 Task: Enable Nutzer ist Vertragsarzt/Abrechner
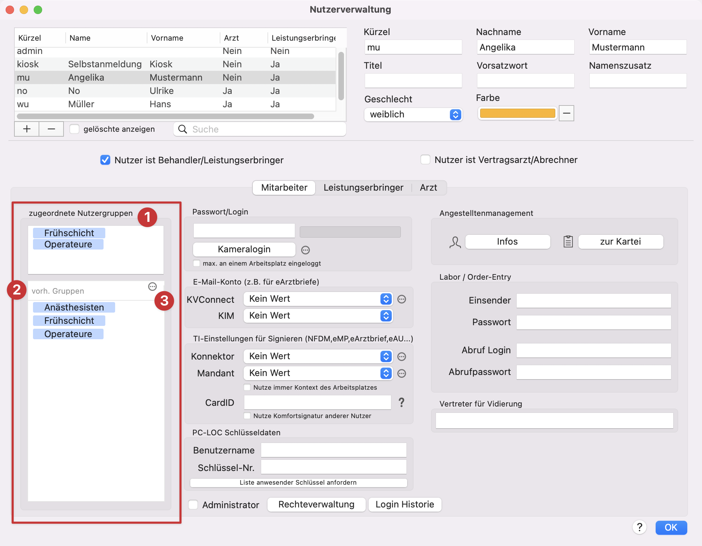pyautogui.click(x=425, y=159)
